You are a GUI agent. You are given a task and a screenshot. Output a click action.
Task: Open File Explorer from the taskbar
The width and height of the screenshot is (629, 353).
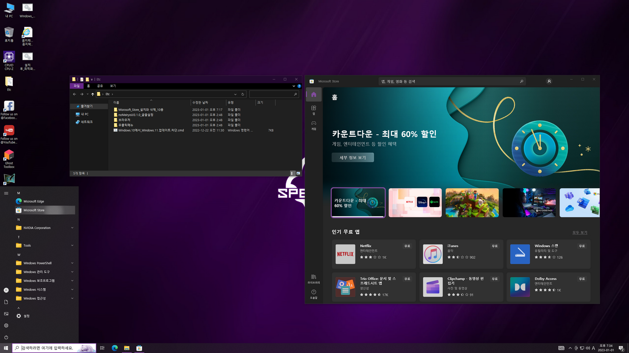click(127, 348)
